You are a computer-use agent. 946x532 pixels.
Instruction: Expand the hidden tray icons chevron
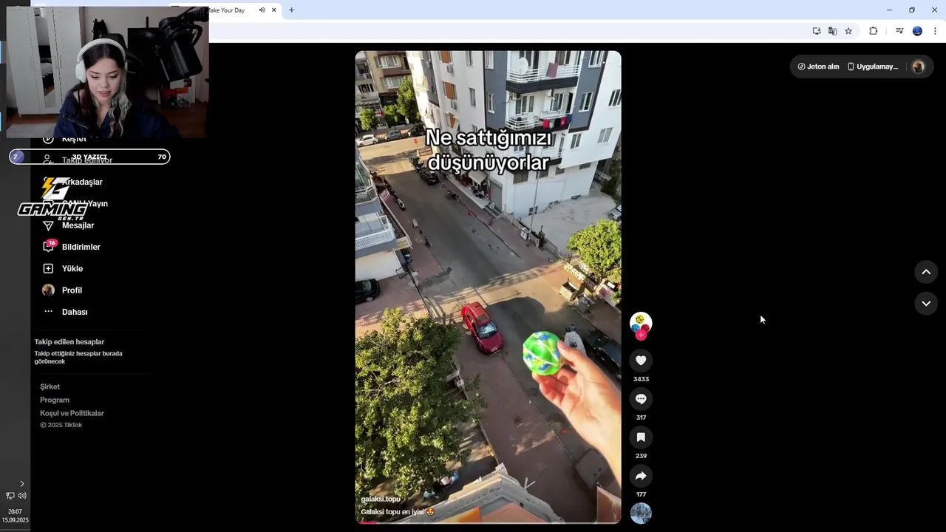point(21,484)
